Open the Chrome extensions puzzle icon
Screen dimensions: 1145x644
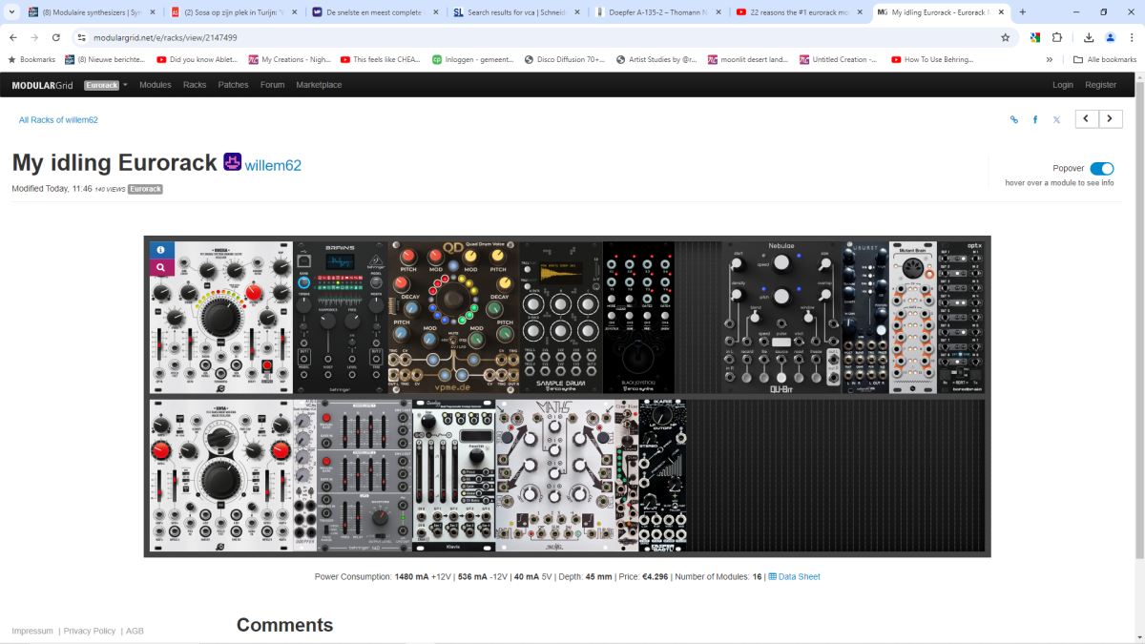(1057, 37)
